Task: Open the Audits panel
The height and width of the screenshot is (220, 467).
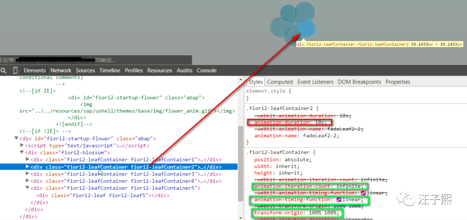Action: tap(184, 71)
